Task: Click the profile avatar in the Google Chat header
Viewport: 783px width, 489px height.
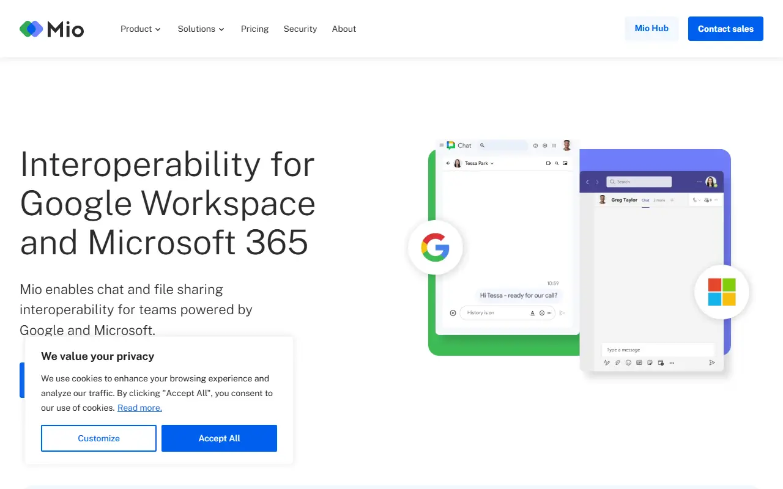Action: coord(566,145)
